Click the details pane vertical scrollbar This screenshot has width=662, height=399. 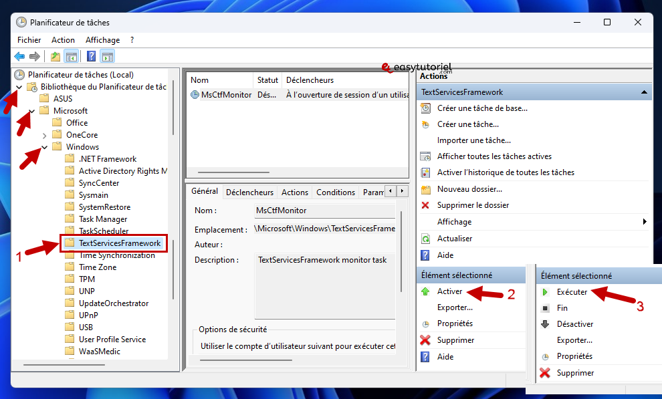tap(401, 251)
